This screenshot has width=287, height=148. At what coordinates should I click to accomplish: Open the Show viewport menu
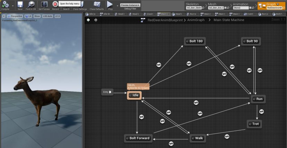37,16
